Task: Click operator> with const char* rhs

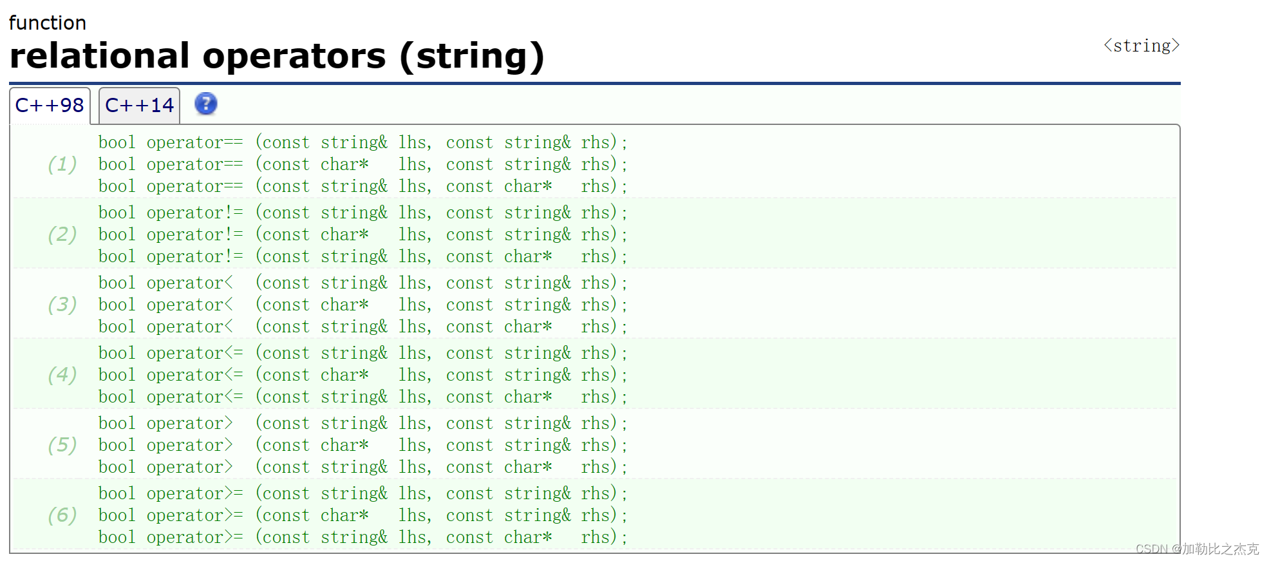Action: tap(363, 467)
